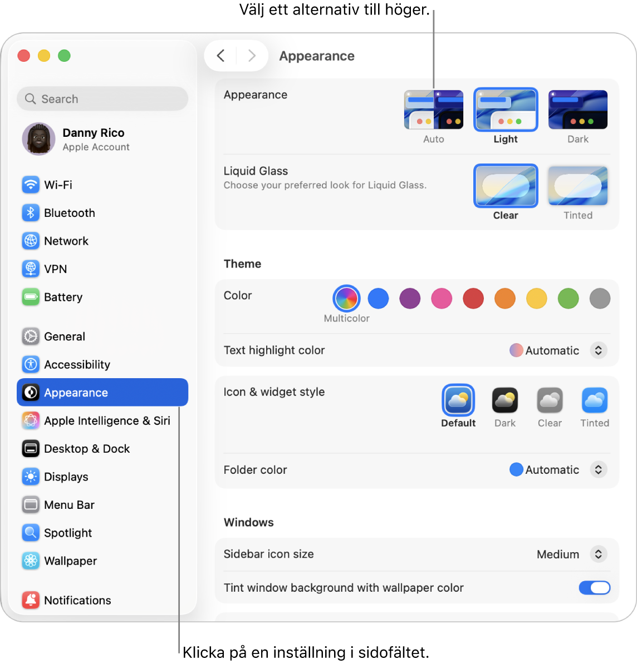Open the Notifications bell icon
Image resolution: width=637 pixels, height=664 pixels.
coord(31,600)
